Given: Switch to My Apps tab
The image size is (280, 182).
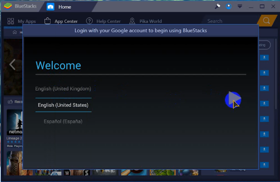Looking at the screenshot, I should [x=21, y=21].
